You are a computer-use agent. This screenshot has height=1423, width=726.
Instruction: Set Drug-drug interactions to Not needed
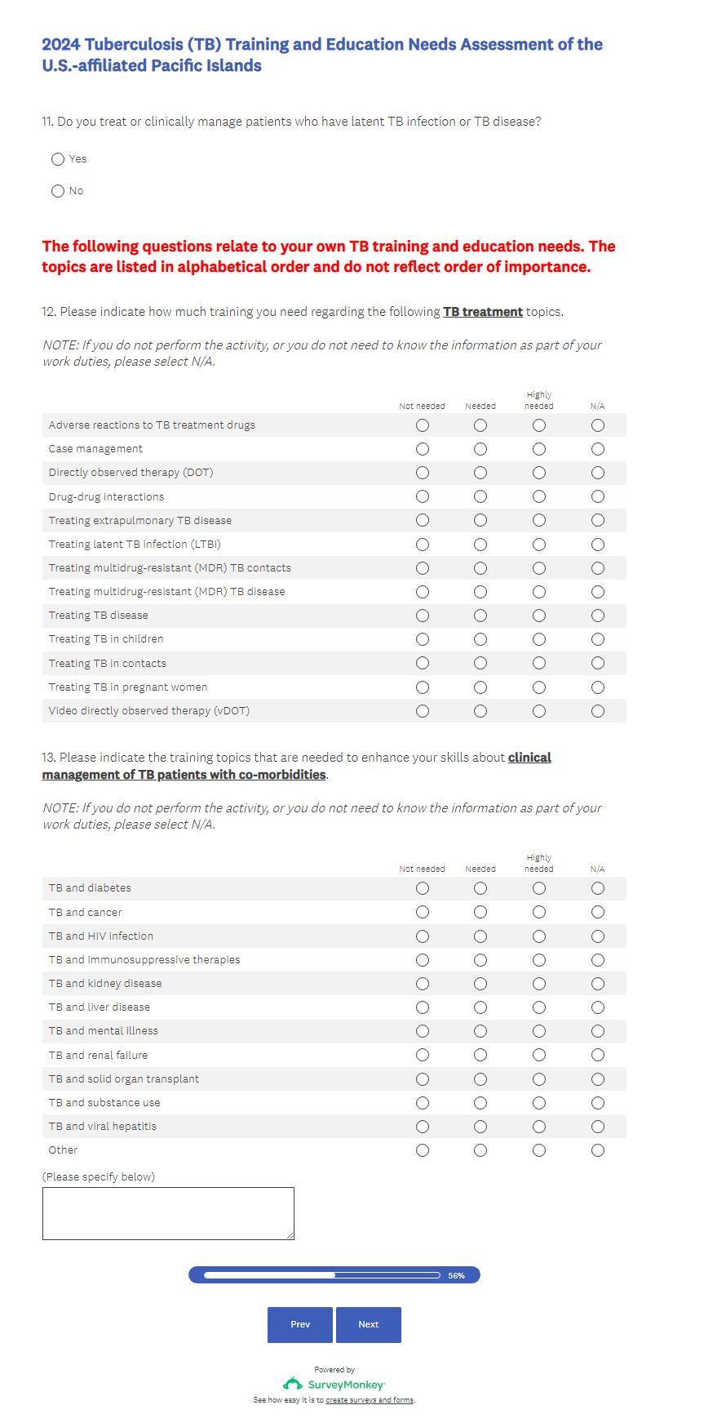coord(423,496)
